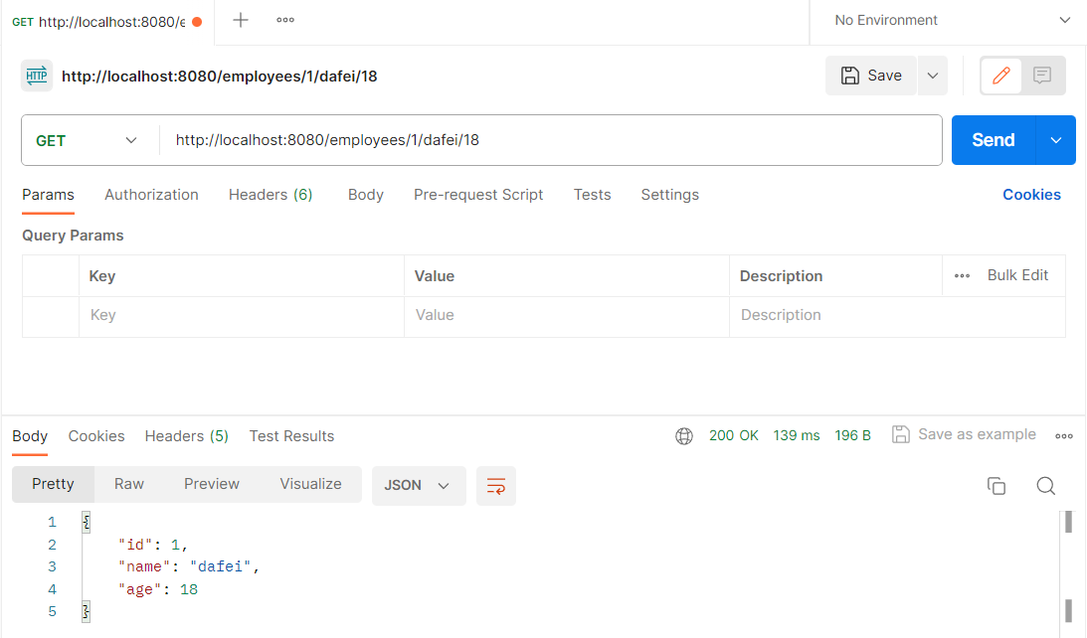Click the 139 ms response time
The width and height of the screenshot is (1087, 638).
[797, 435]
